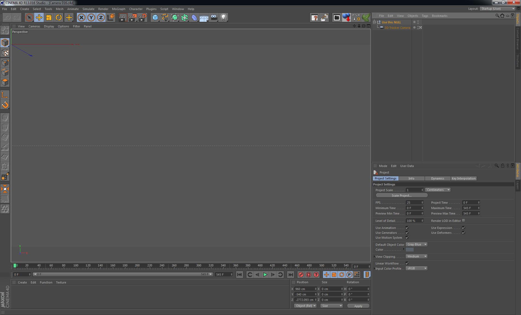The height and width of the screenshot is (315, 521).
Task: Select the Move tool in the toolbar
Action: point(39,17)
